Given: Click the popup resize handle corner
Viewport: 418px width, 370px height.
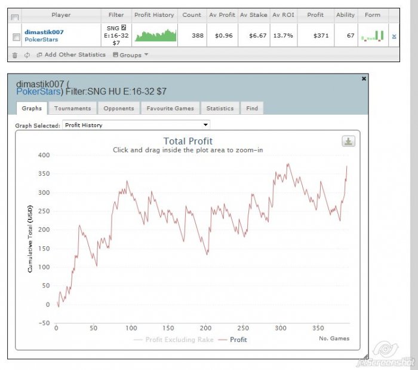Looking at the screenshot, I should click(365, 356).
